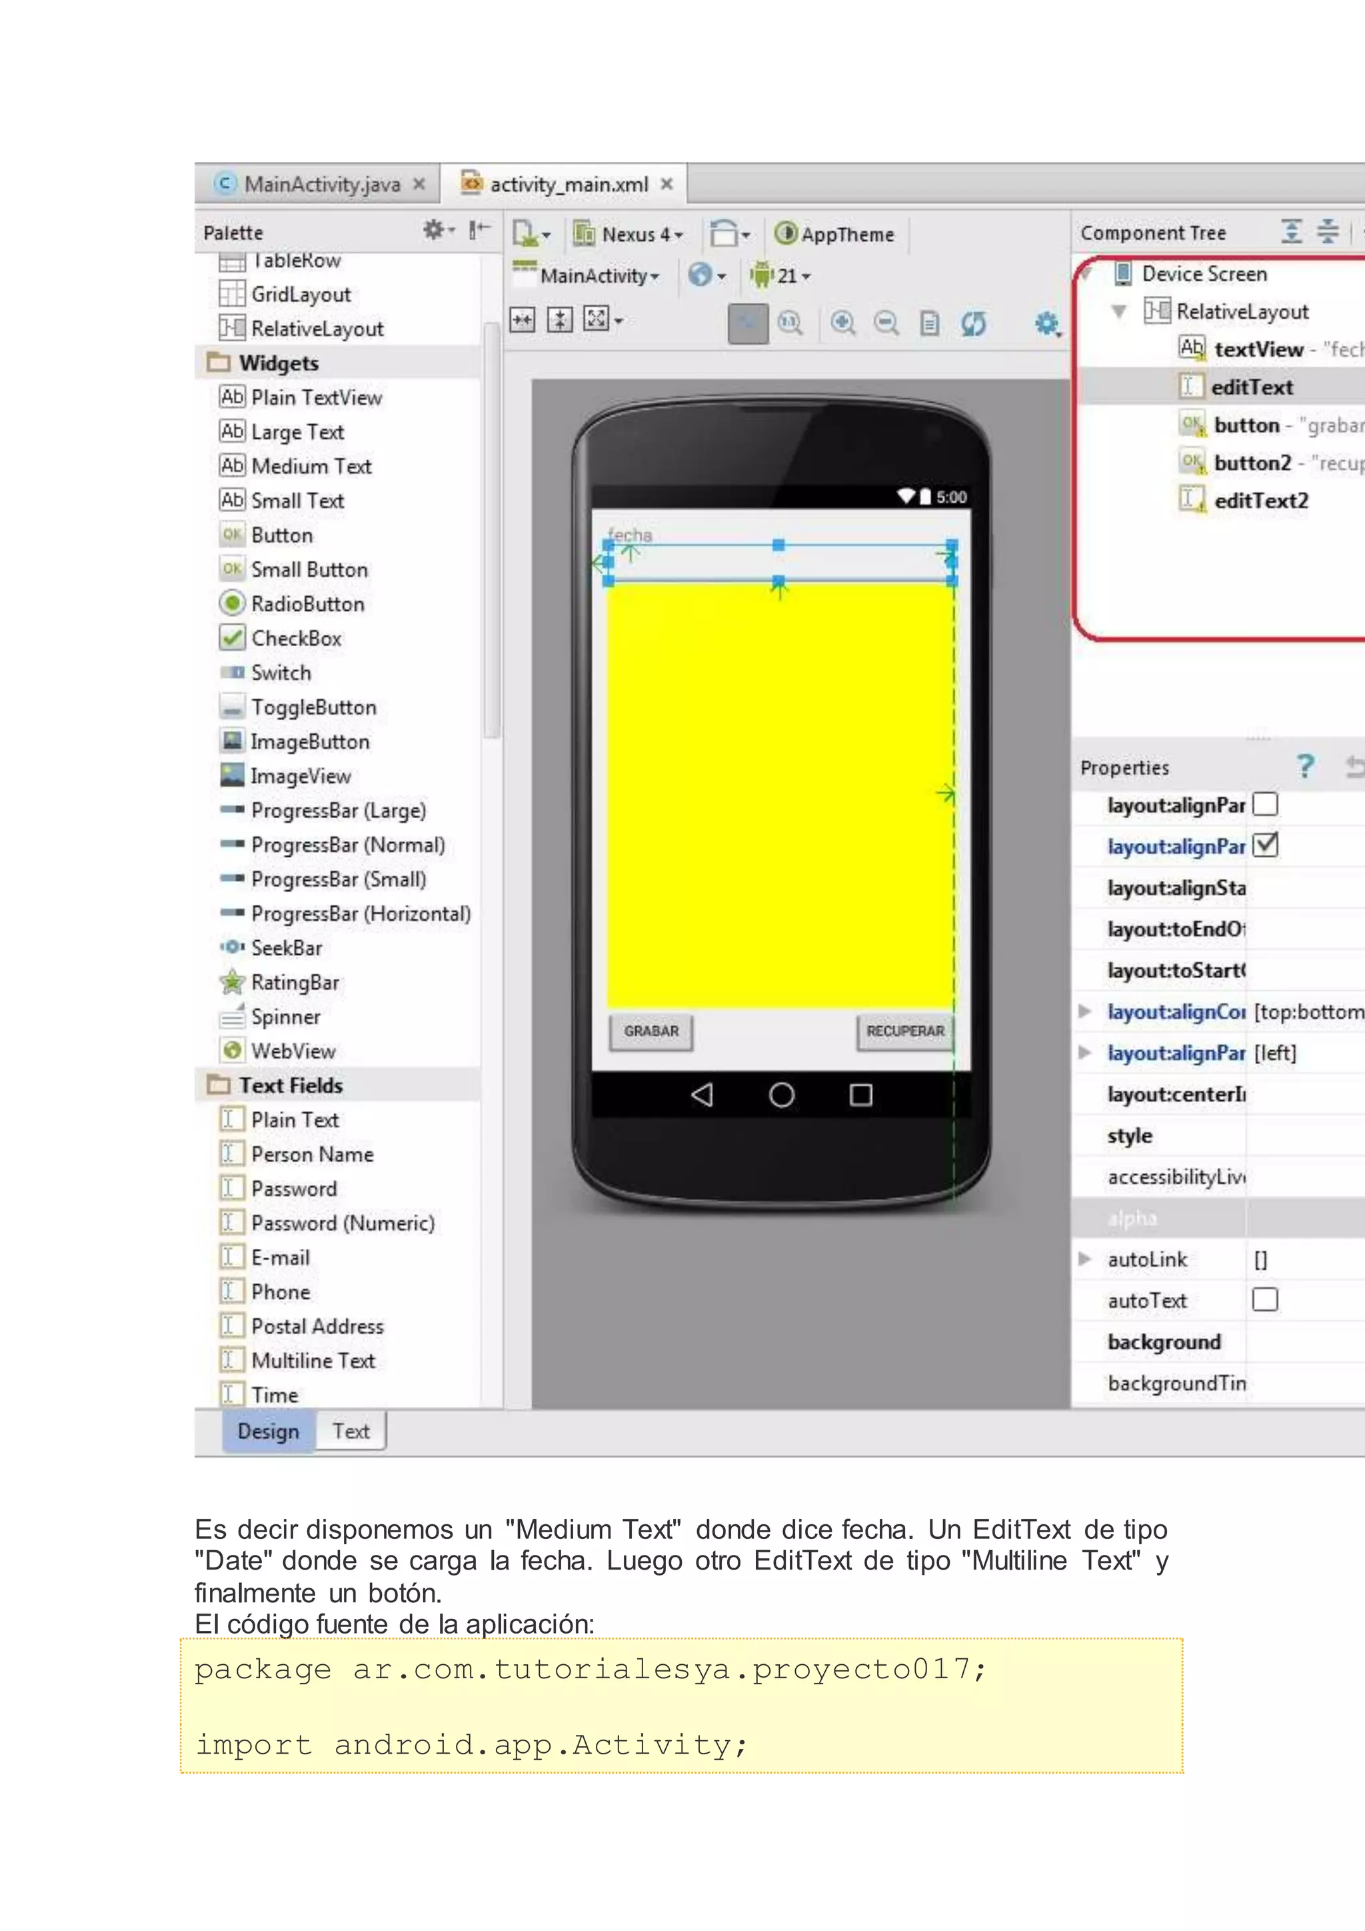Open the Nexus 4 device selector
This screenshot has height=1931, width=1365.
(x=629, y=234)
